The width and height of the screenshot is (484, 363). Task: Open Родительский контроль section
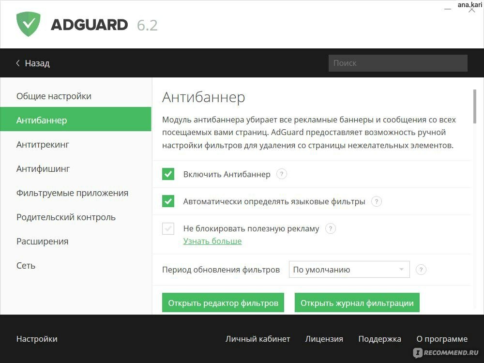tap(76, 217)
